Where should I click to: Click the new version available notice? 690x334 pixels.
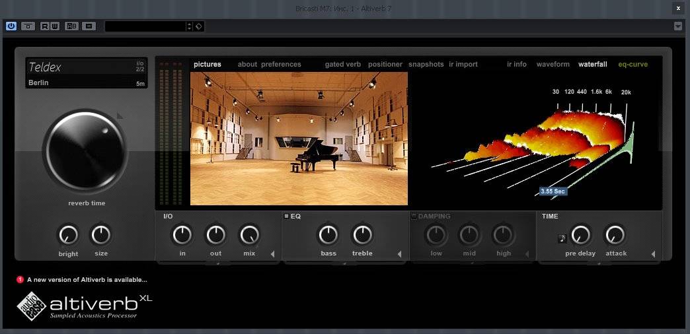tap(87, 279)
